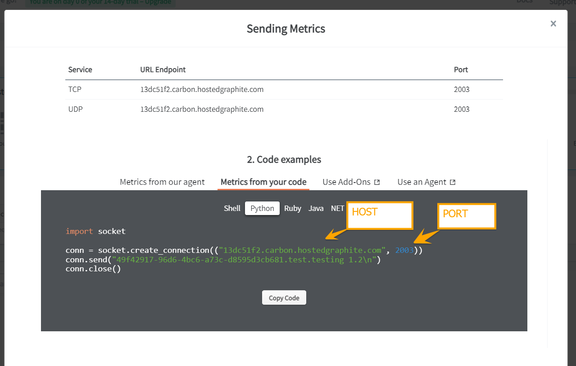
Task: Click the '2. Code examples' heading
Action: [x=284, y=160]
